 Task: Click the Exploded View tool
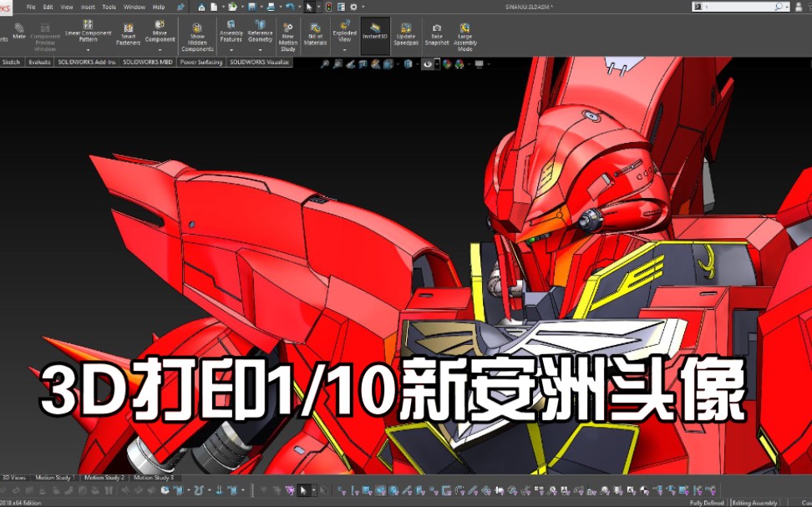pos(345,31)
